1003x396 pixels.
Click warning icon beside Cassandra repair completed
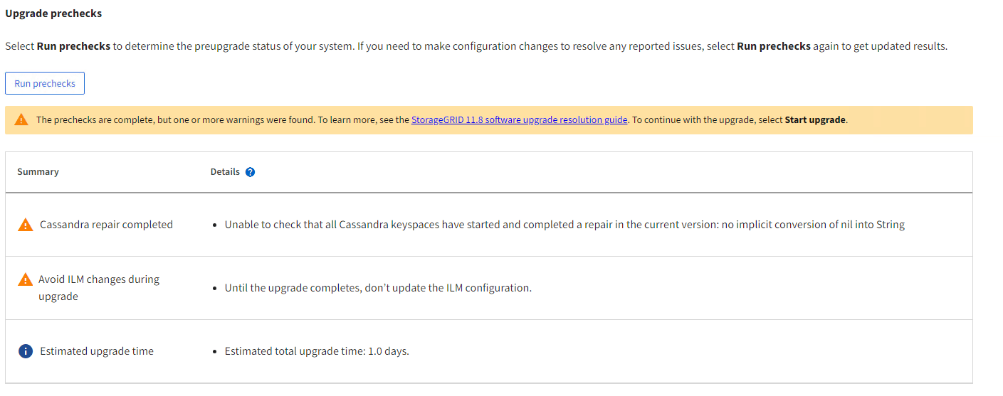point(25,225)
